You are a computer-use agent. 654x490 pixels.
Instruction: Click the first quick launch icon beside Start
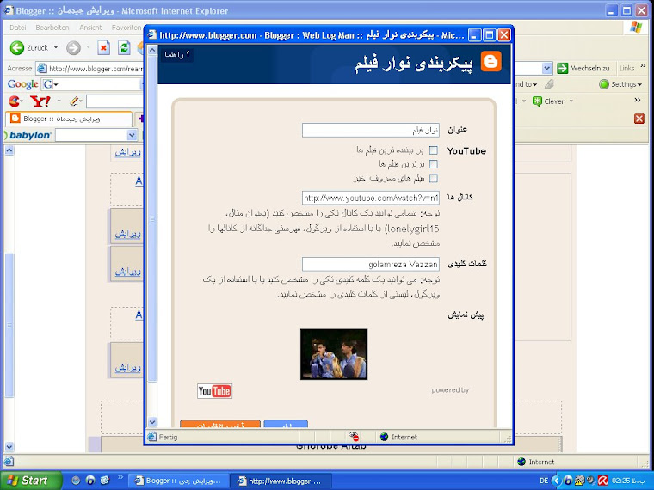(76, 480)
